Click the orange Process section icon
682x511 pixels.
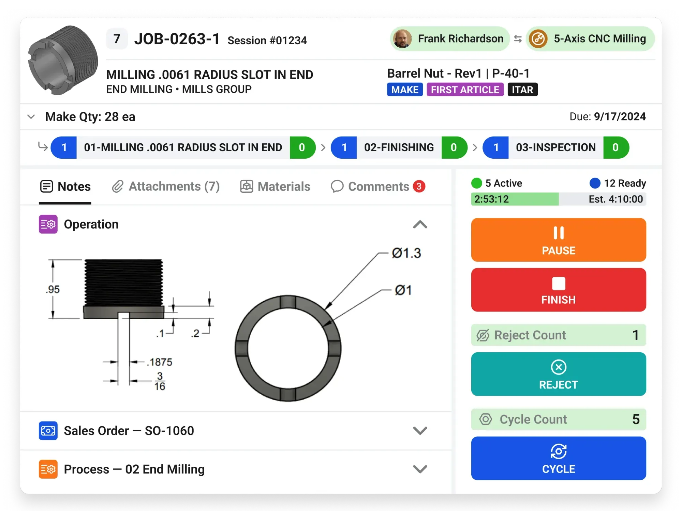pos(48,469)
